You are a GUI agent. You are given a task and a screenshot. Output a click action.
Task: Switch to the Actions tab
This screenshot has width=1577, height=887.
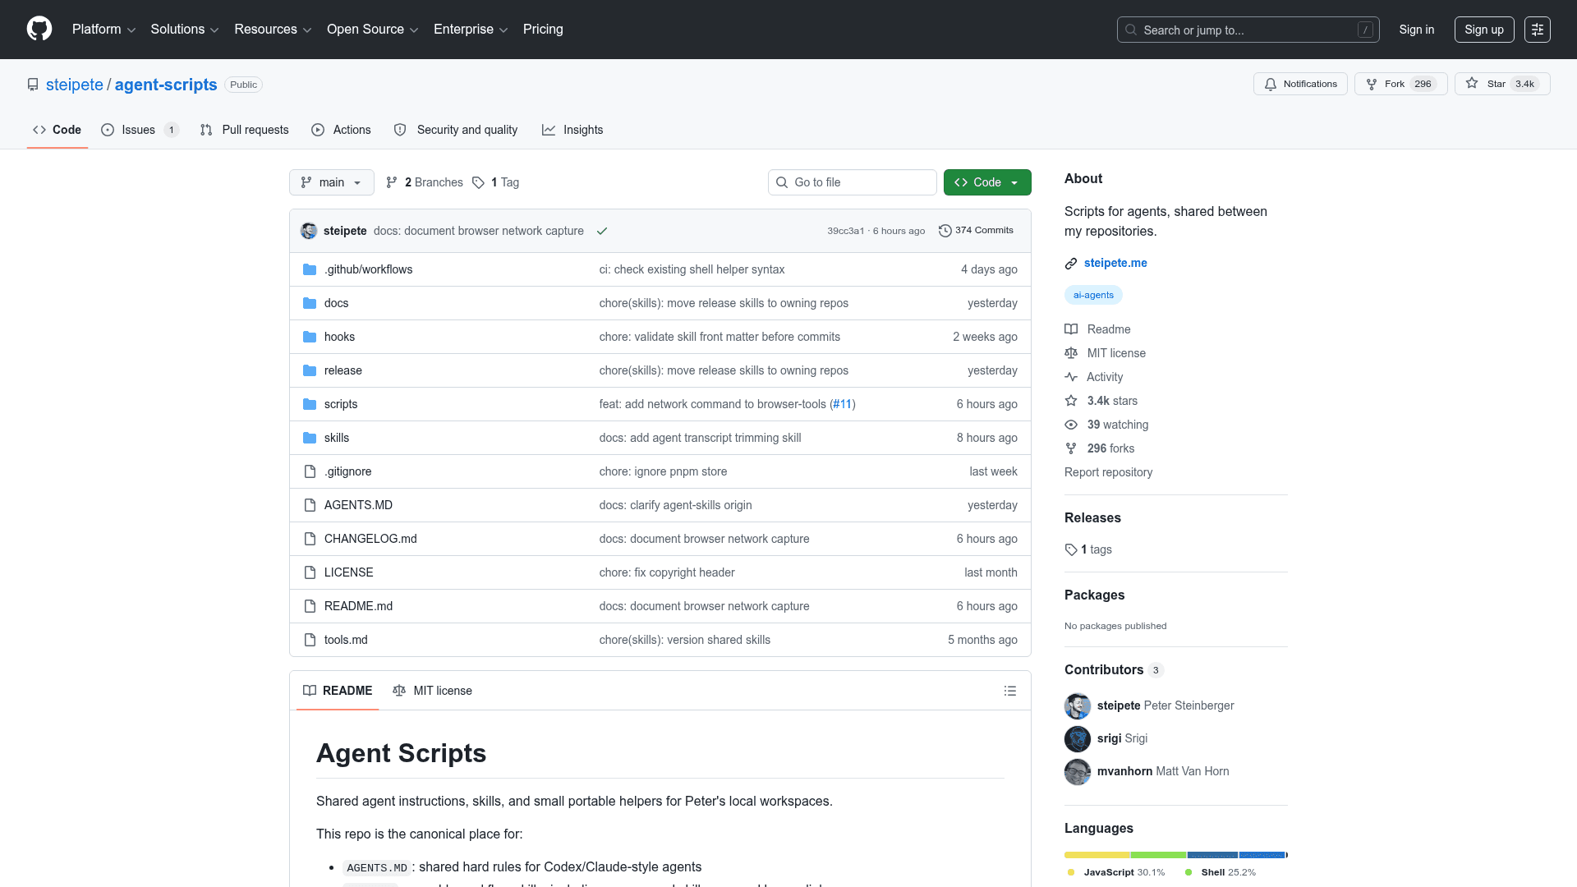tap(342, 130)
